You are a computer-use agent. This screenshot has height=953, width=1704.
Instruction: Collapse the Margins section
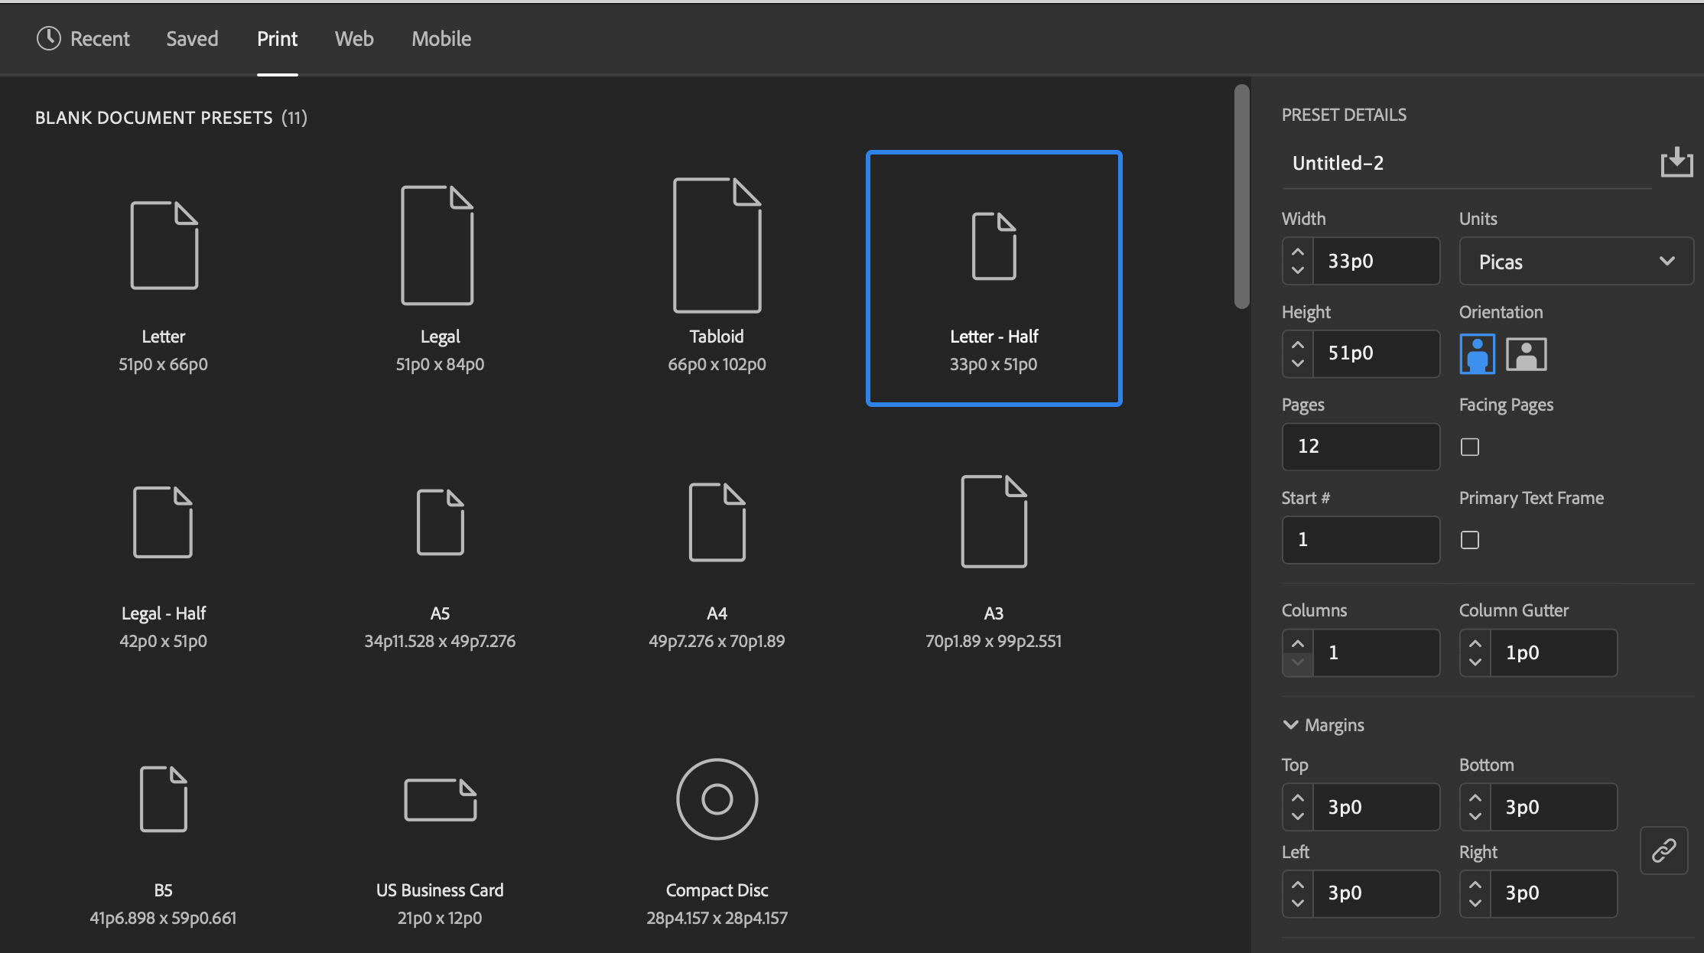tap(1290, 724)
